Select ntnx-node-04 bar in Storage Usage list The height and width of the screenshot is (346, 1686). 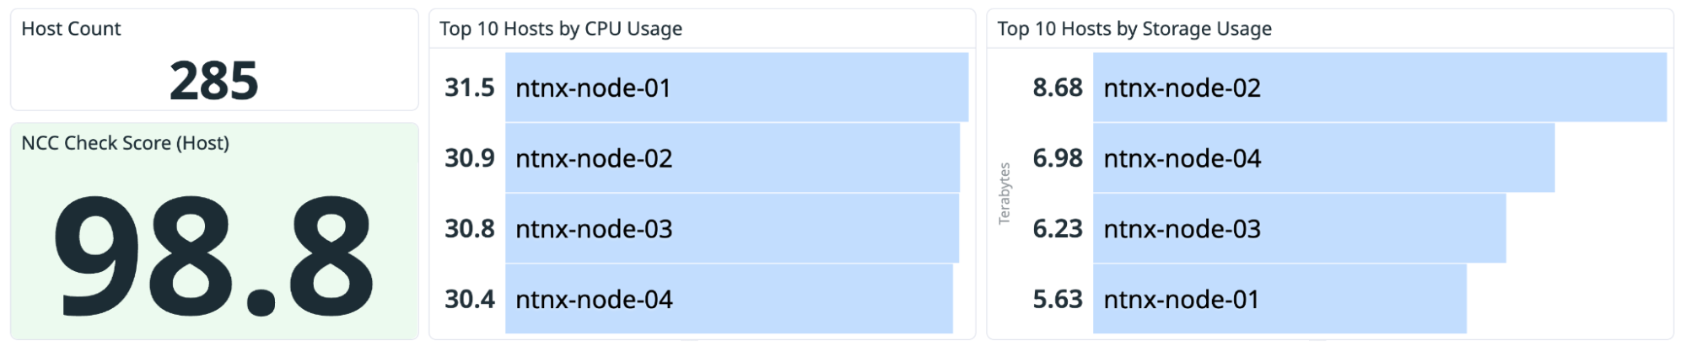pyautogui.click(x=1323, y=158)
